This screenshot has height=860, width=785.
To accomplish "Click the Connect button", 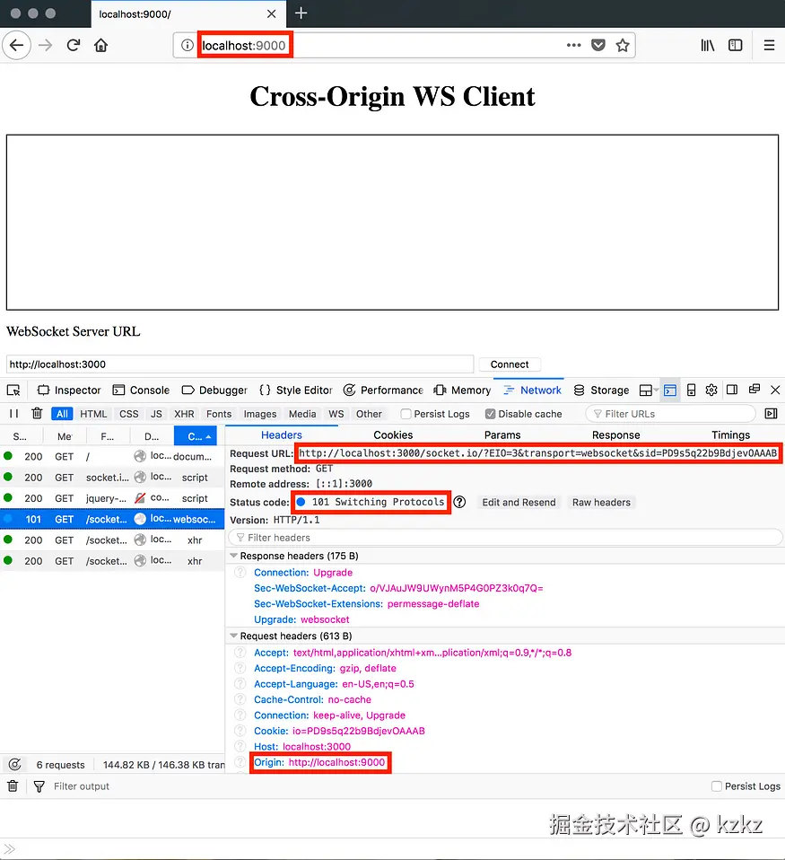I will coord(510,364).
